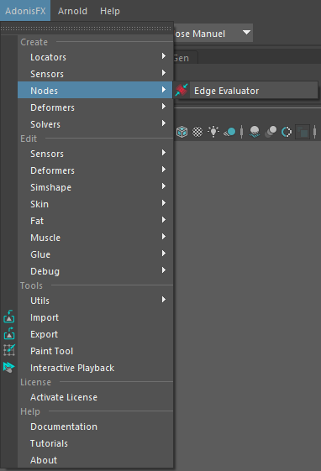Open the Fat submenu
321x471 pixels.
point(95,221)
